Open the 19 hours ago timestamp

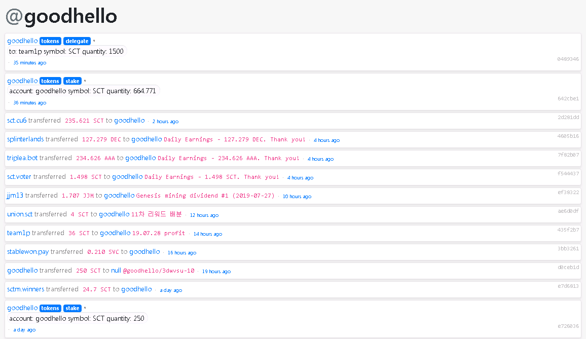tap(216, 271)
